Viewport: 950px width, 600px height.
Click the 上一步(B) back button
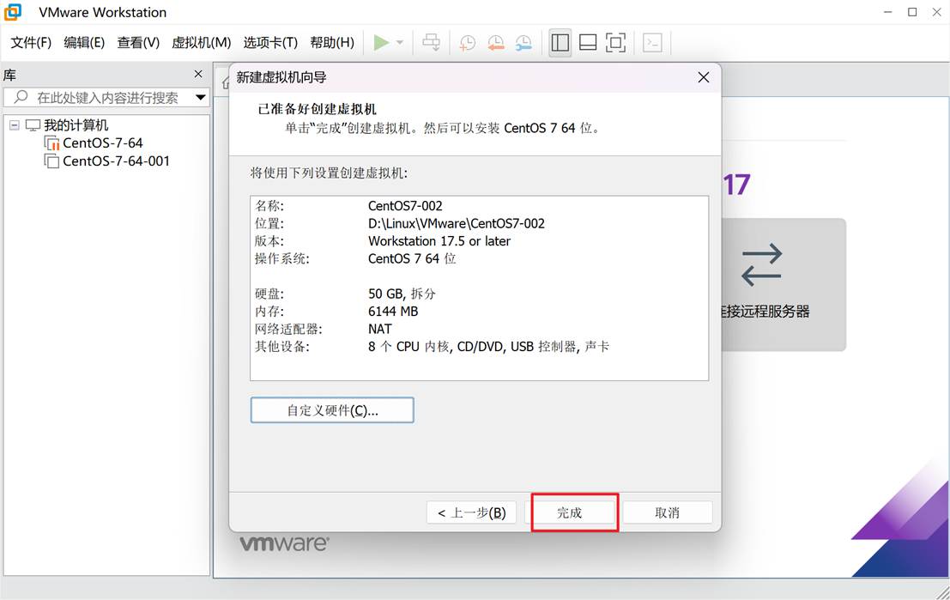coord(471,512)
